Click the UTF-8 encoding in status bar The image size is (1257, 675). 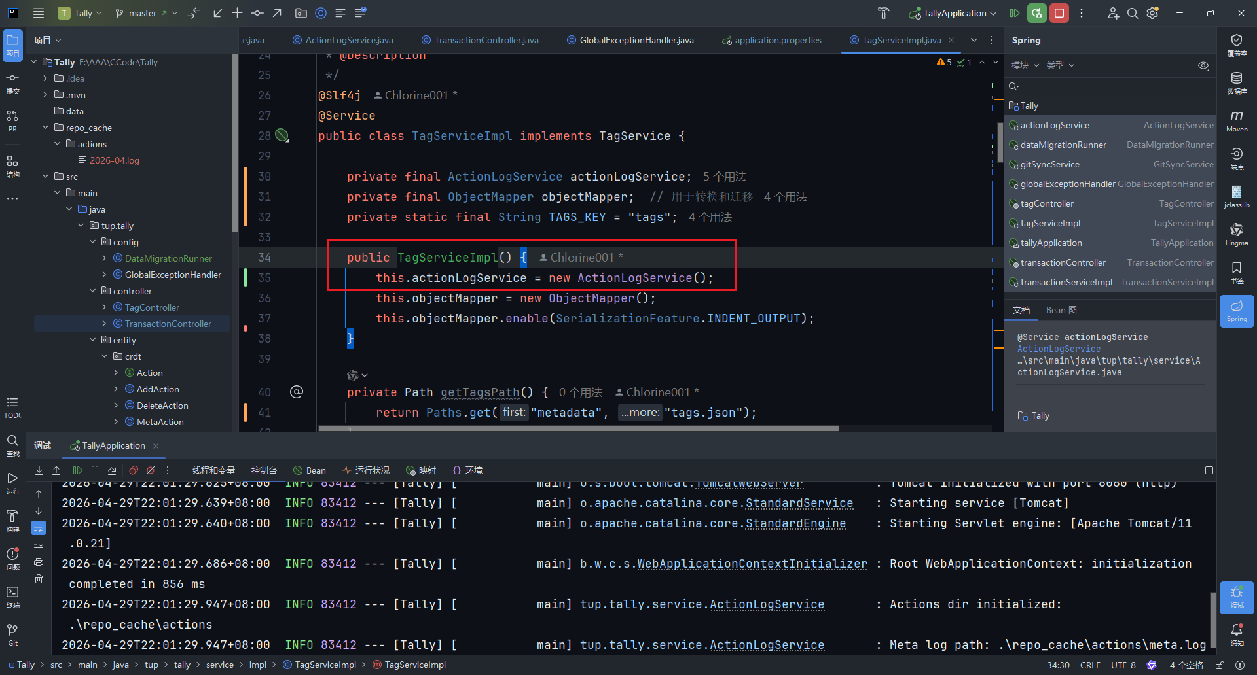1123,665
